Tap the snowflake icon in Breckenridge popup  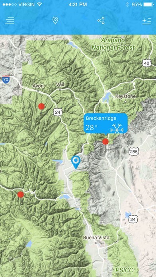click(117, 128)
